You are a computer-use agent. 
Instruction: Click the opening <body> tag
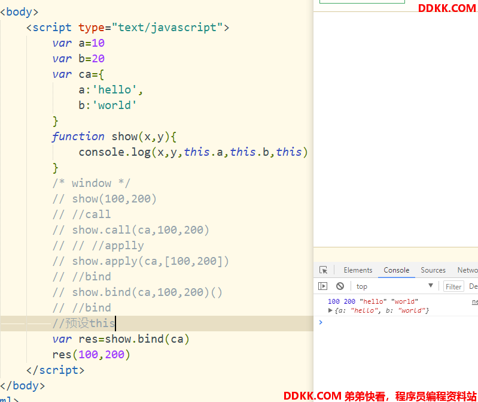click(19, 12)
